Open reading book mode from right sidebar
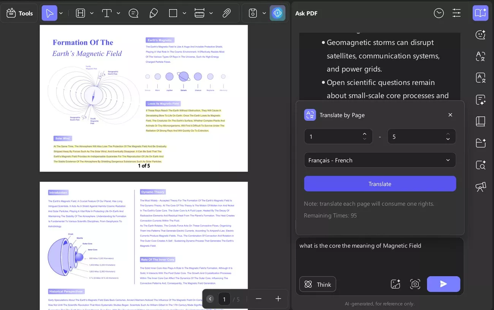The image size is (494, 310). point(480,121)
